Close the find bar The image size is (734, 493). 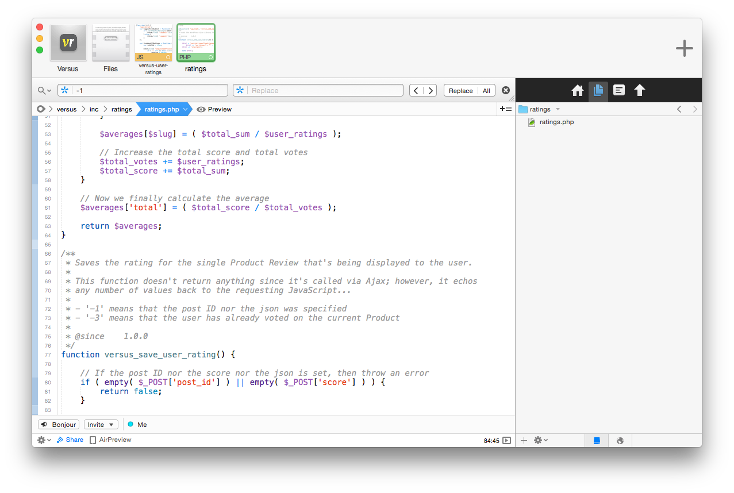point(506,91)
